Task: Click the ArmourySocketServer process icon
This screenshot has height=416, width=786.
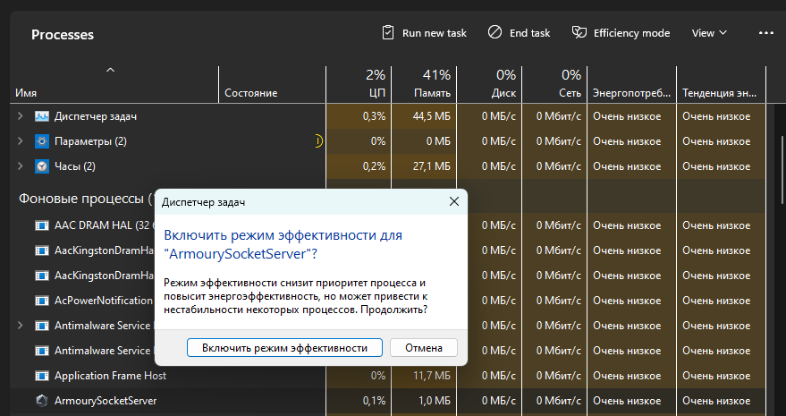Action: (42, 401)
